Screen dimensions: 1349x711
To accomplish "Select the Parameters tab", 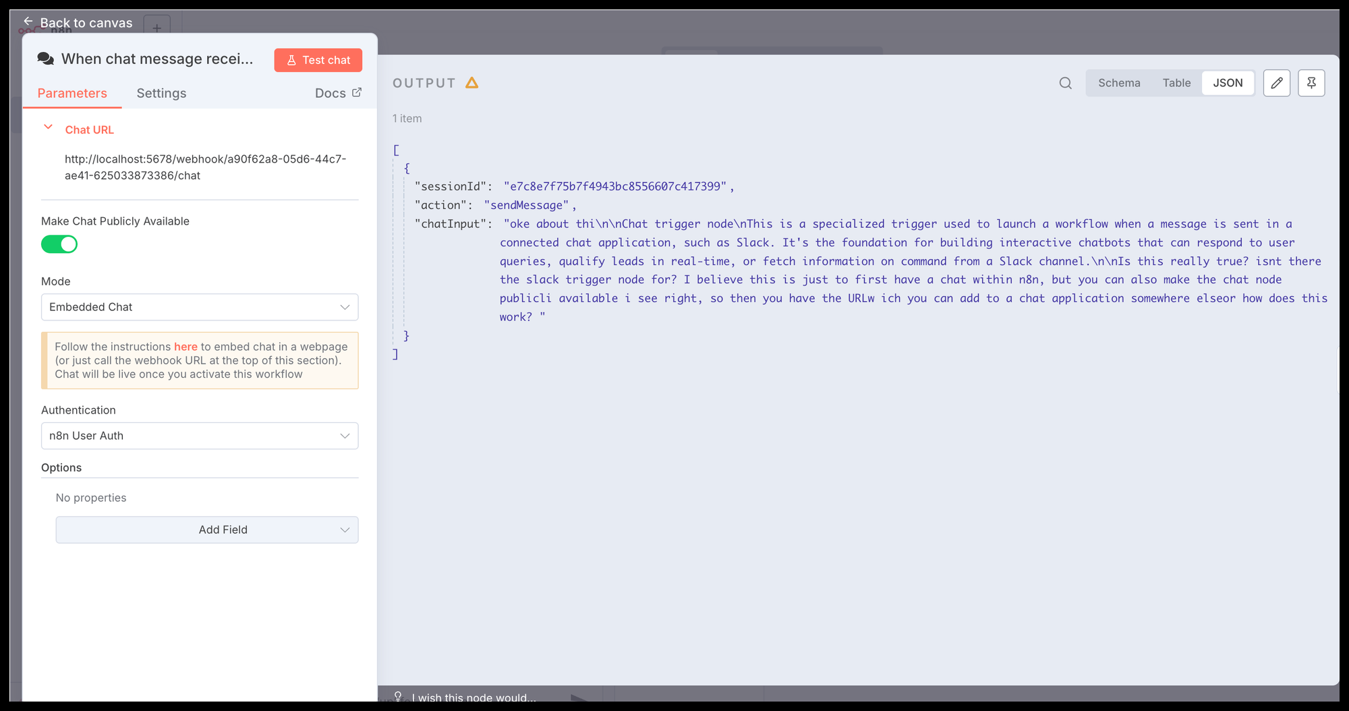I will coord(72,93).
